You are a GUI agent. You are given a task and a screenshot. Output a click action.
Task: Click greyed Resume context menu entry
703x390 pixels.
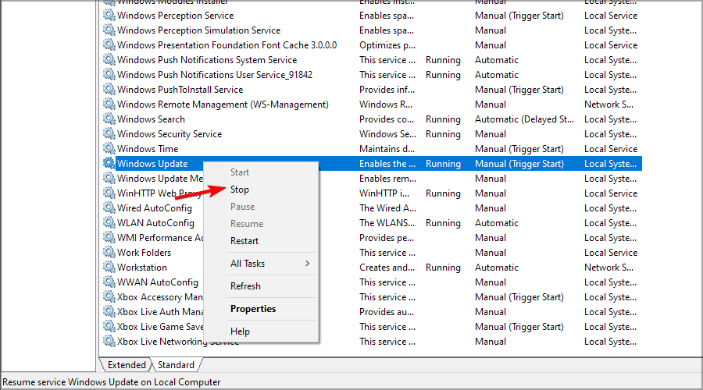247,224
